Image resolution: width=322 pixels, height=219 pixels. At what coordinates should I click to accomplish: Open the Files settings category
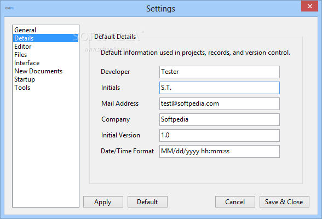pos(45,55)
